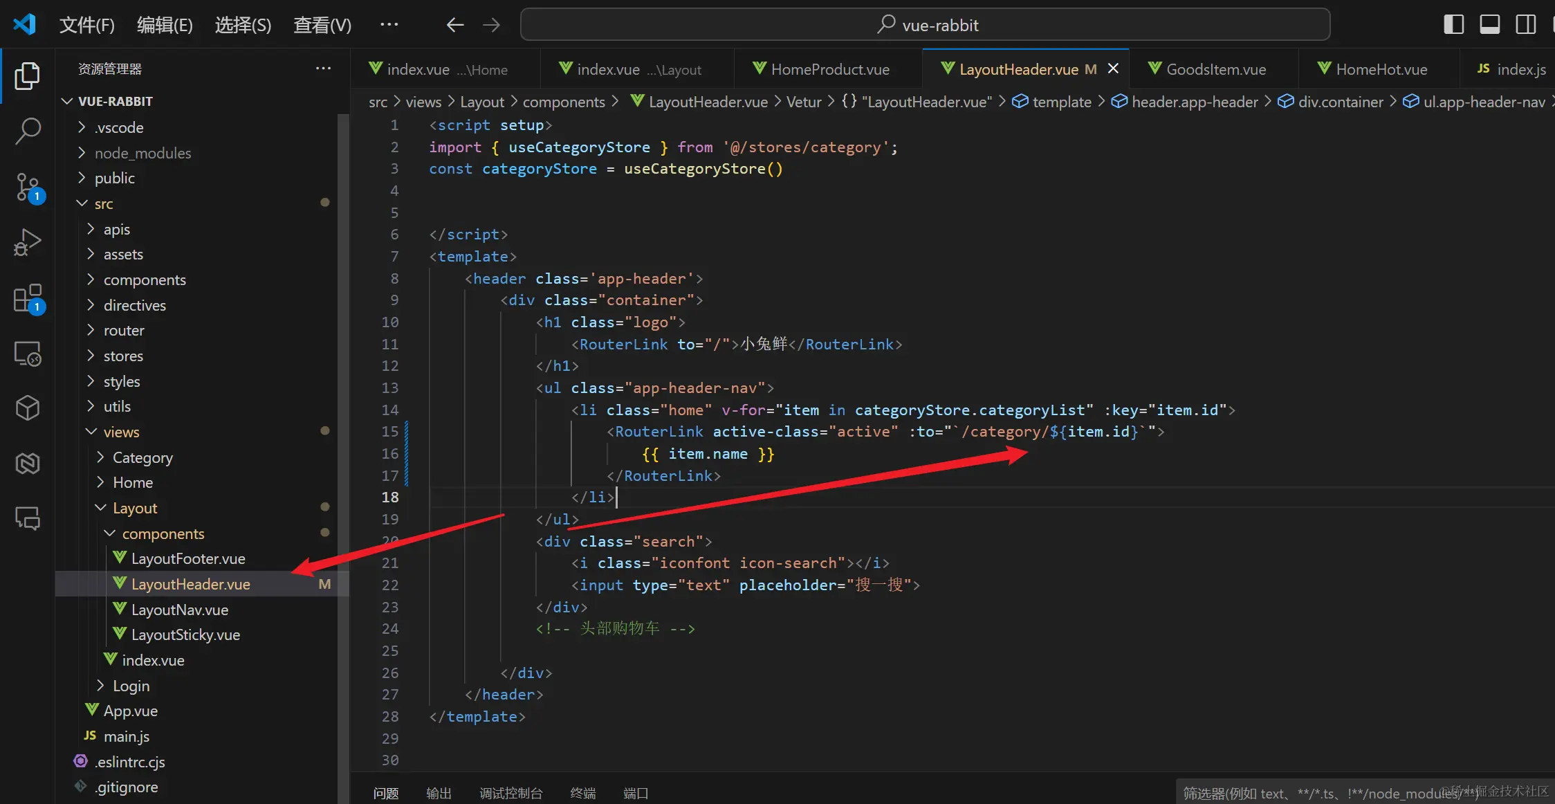Open the Search view icon
This screenshot has width=1555, height=804.
click(27, 130)
